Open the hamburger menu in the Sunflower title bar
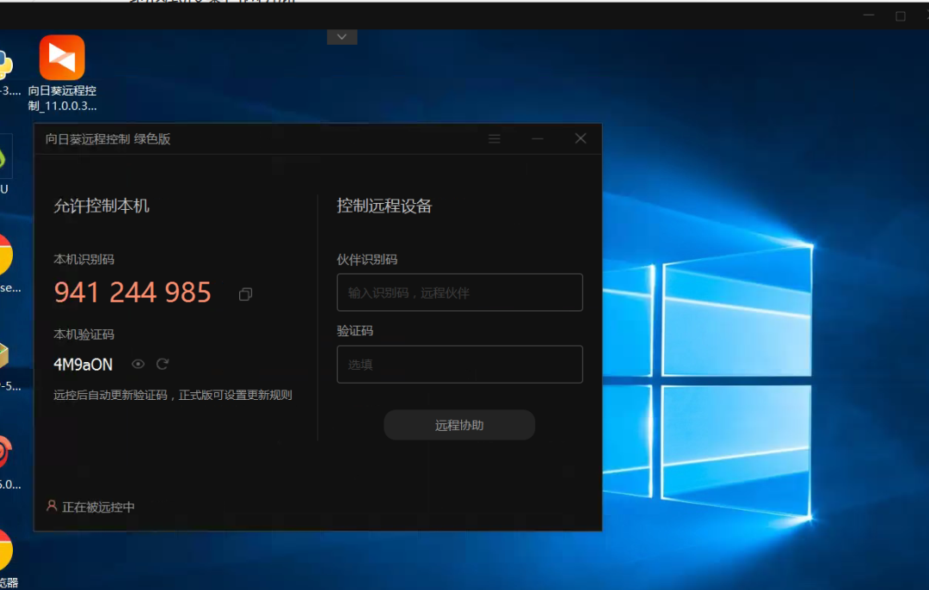This screenshot has height=590, width=929. click(494, 138)
